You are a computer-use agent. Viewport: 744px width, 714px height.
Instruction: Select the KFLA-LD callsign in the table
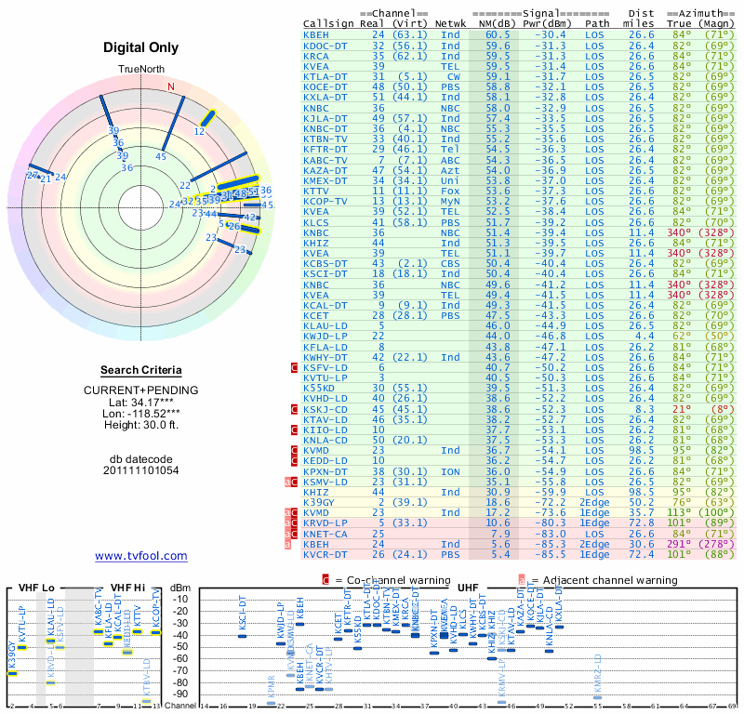(325, 348)
